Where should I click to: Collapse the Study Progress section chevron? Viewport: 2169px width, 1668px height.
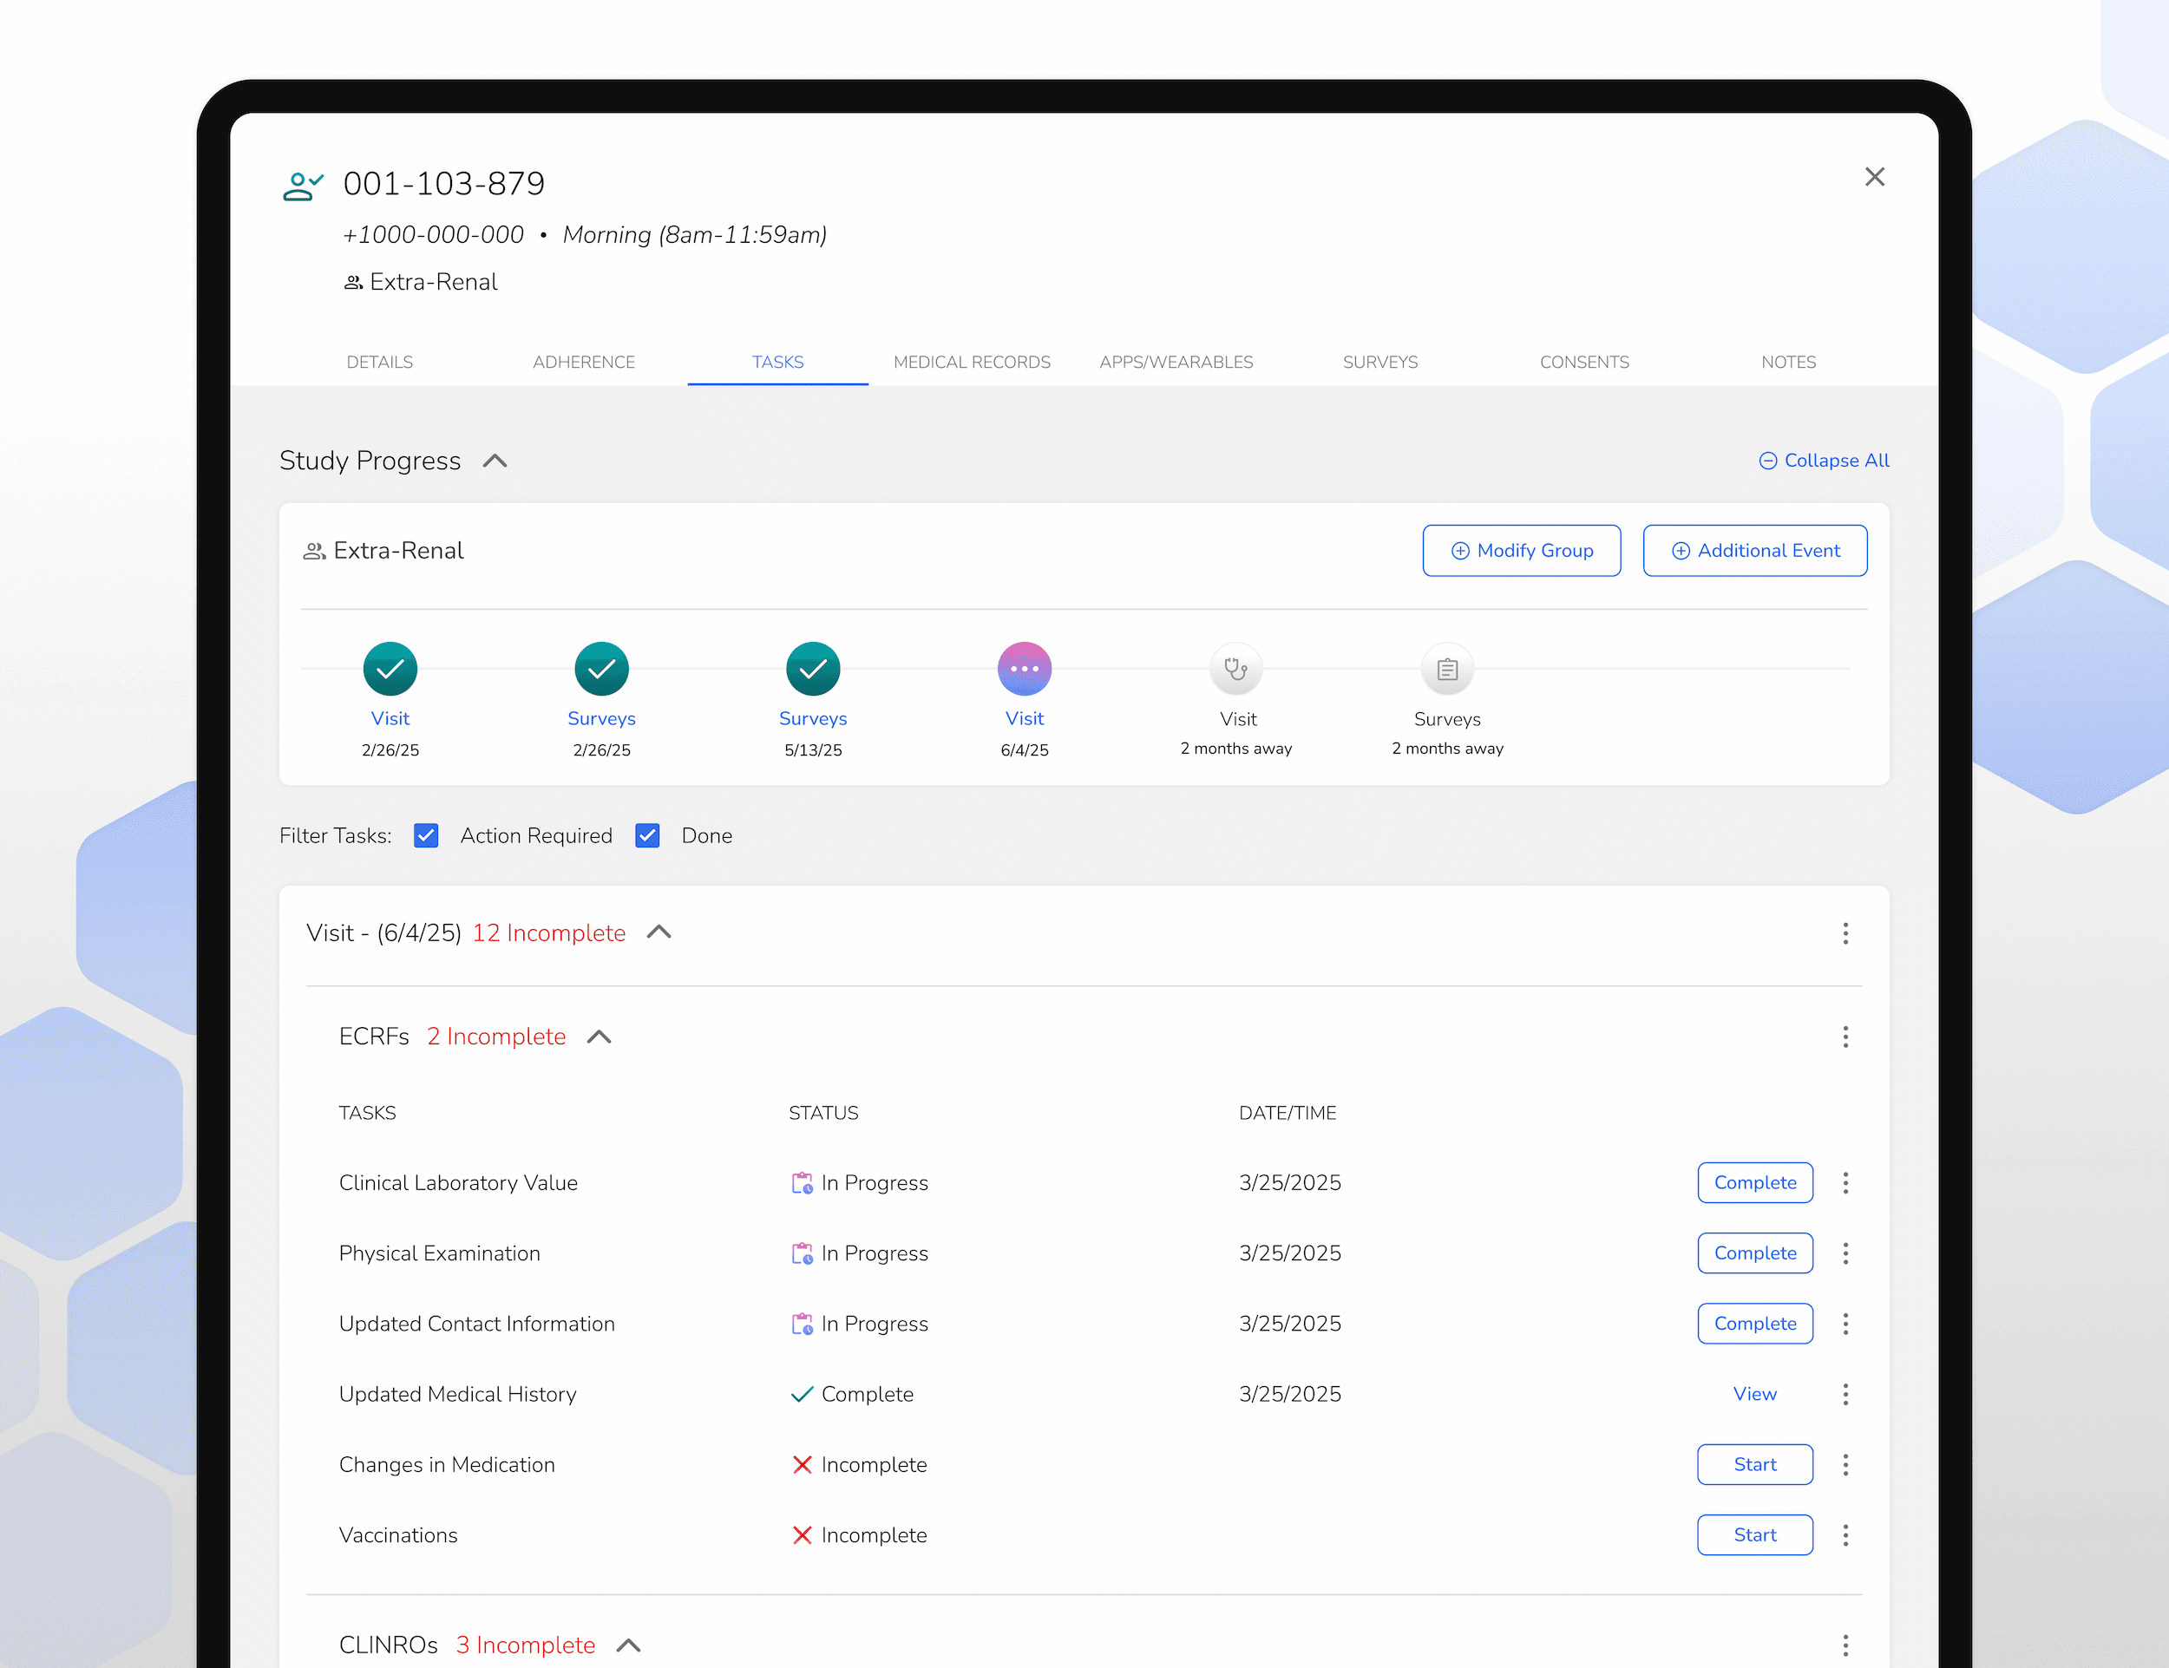coord(495,461)
